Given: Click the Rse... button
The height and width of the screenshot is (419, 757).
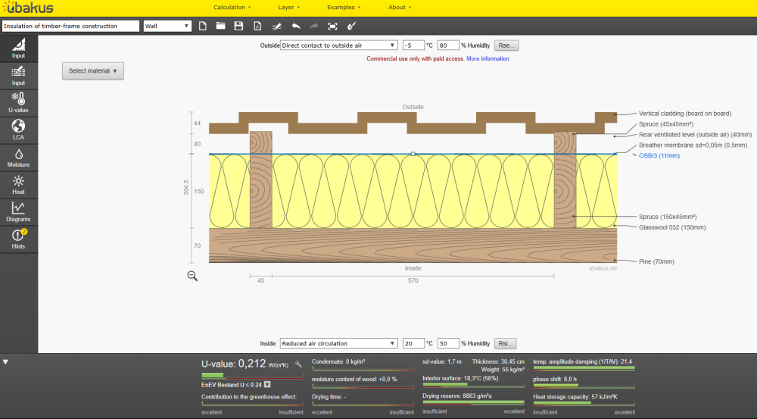Looking at the screenshot, I should pyautogui.click(x=506, y=45).
